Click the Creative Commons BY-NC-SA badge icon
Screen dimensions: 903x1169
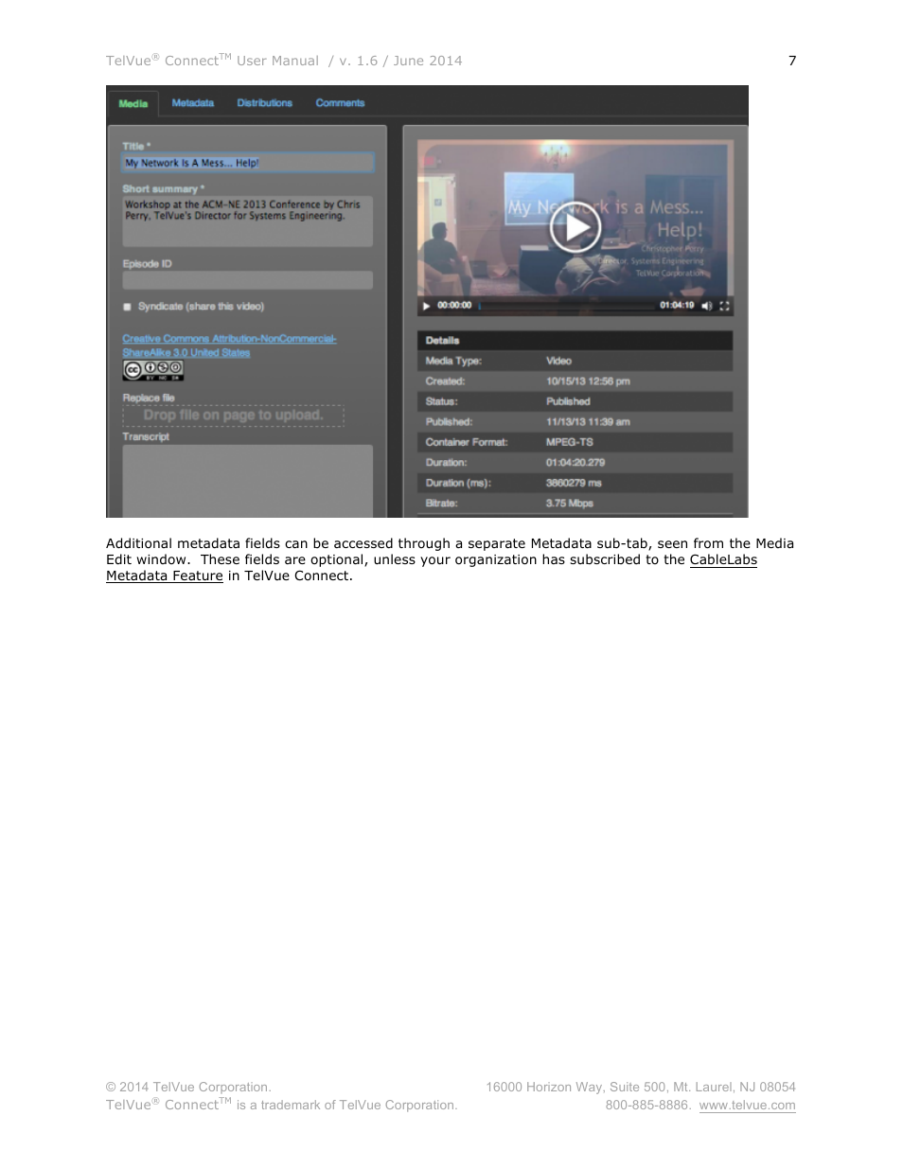[x=152, y=370]
